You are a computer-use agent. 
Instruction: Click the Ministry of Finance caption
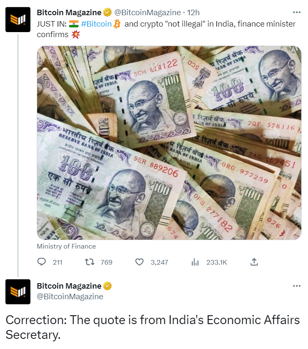coord(66,246)
